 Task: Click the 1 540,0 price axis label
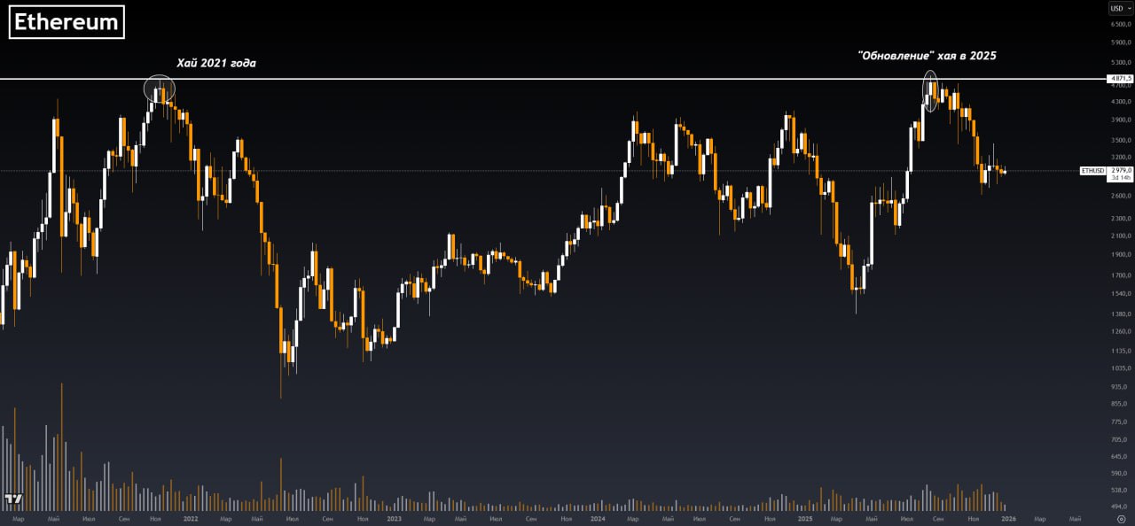point(1121,293)
